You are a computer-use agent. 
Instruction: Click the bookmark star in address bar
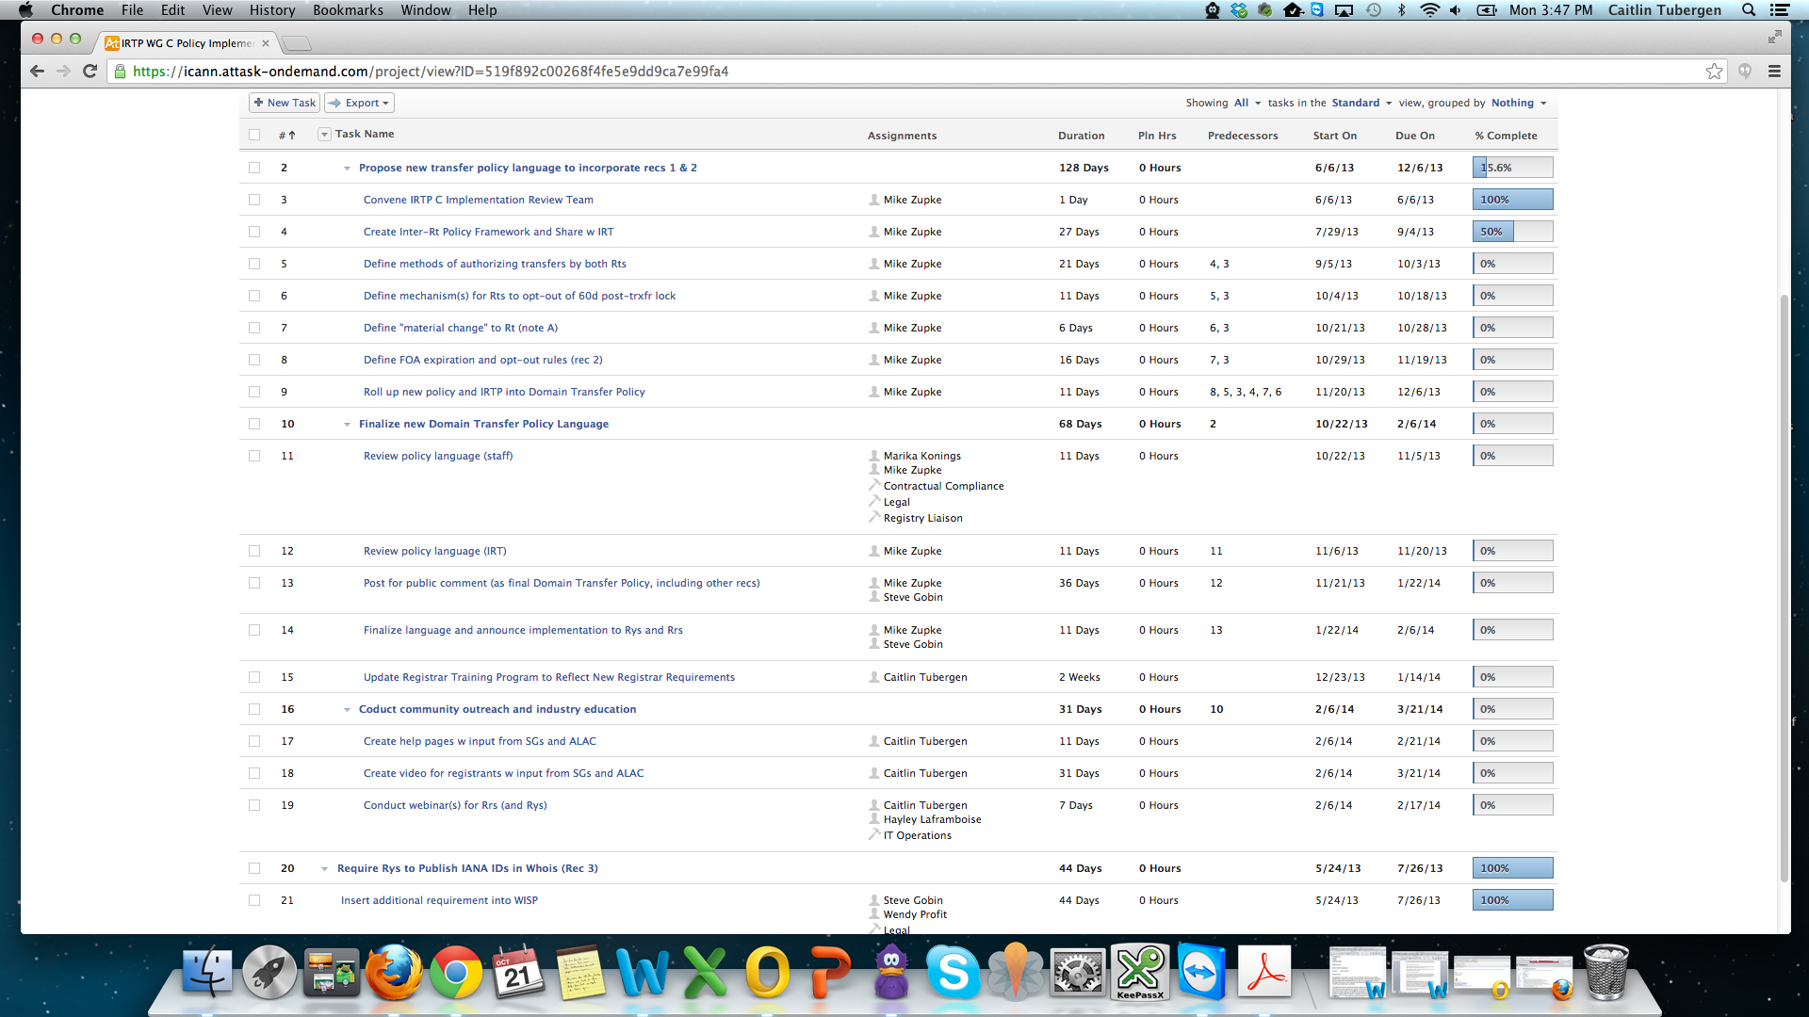[1714, 72]
